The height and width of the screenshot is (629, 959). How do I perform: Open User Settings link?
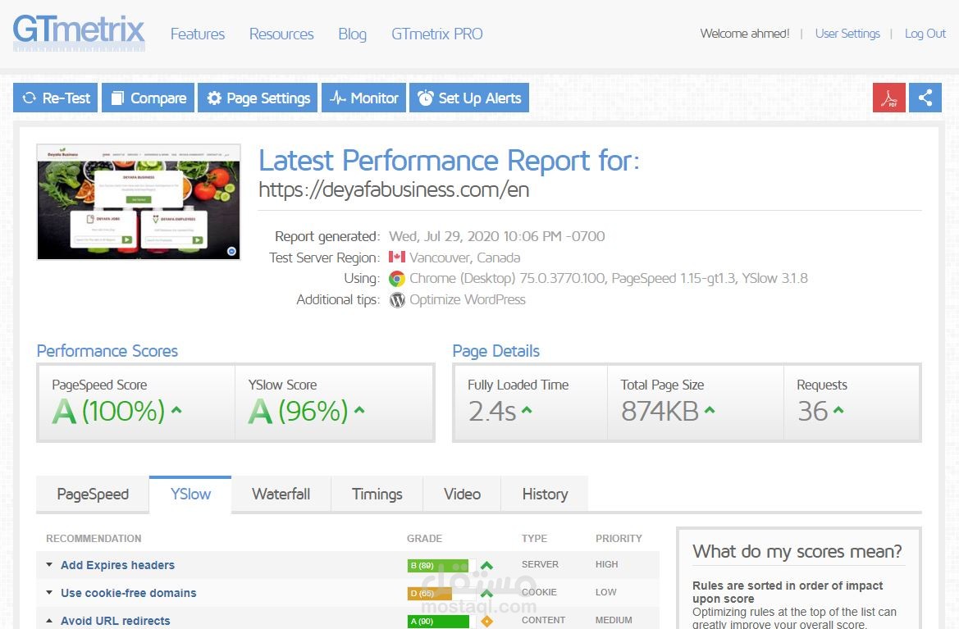click(847, 34)
